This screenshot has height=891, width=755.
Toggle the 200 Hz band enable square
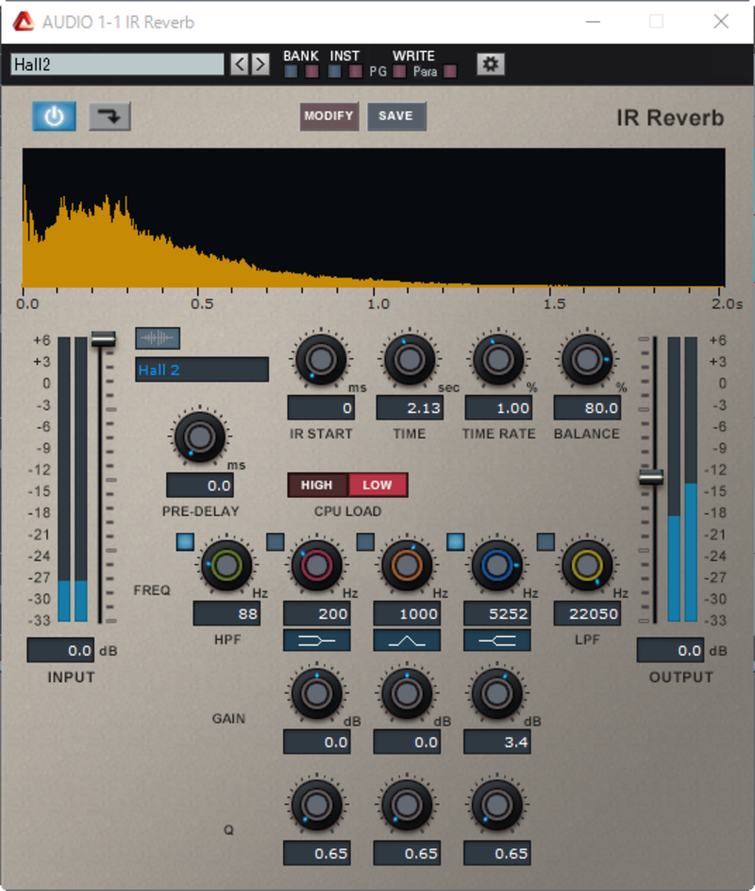276,541
